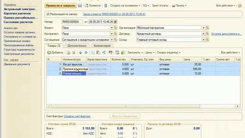Search Договор field with magnifier icon
Image resolution: width=245 pixels, height=138 pixels.
[207, 34]
